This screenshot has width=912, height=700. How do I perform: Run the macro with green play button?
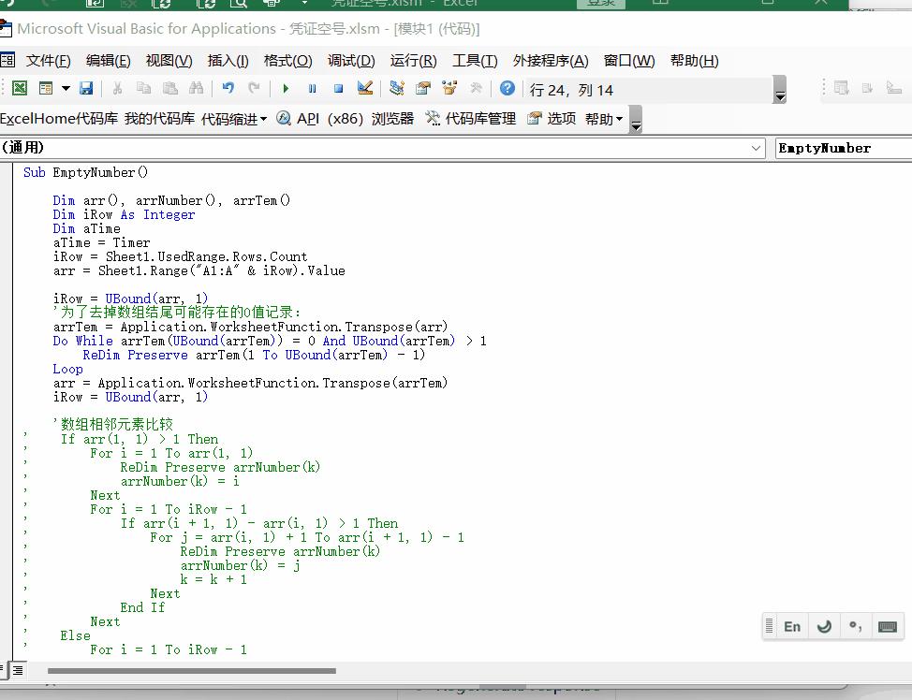coord(286,89)
